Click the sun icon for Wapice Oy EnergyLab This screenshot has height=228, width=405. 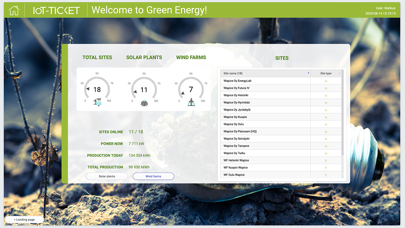pyautogui.click(x=326, y=81)
